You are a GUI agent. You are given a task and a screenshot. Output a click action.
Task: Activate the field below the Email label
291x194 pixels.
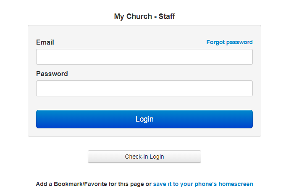144,57
